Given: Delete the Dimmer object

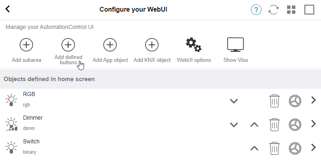Looking at the screenshot, I should point(274,124).
